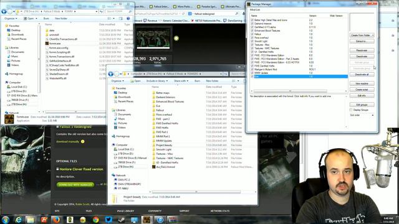Click the Extract to... button
399x224 pixels.
[362, 41]
